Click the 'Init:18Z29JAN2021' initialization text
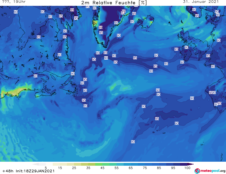Image resolution: width=226 pixels, height=174 pixels. point(35,171)
